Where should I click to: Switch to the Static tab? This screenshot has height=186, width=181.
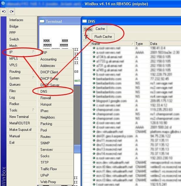(88, 29)
